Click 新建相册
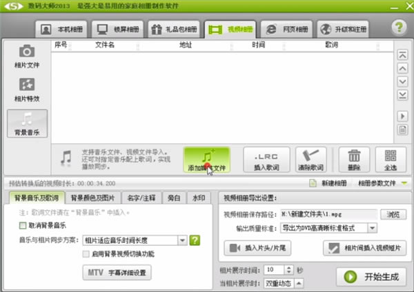This screenshot has width=414, height=292. pos(328,183)
